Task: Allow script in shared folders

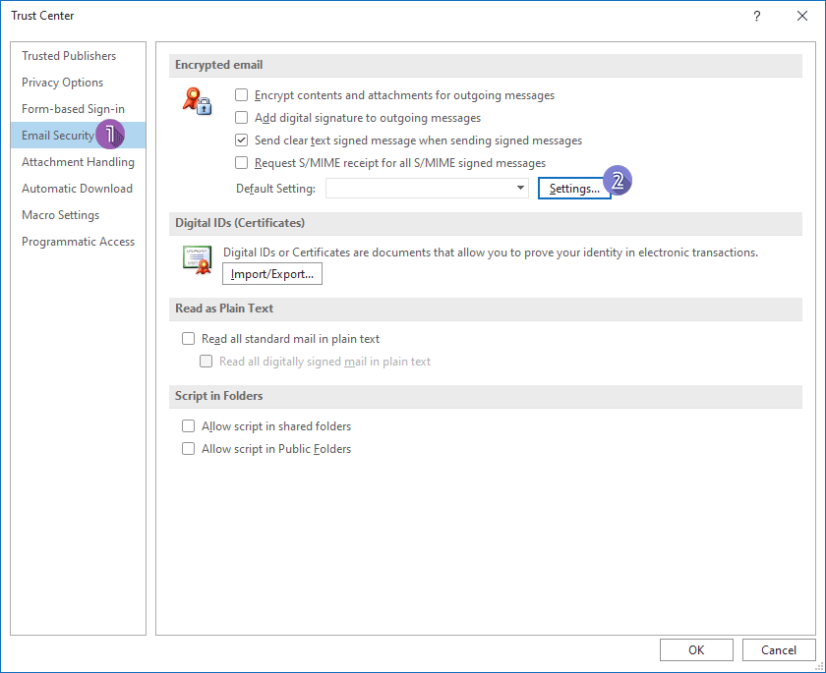Action: tap(188, 426)
